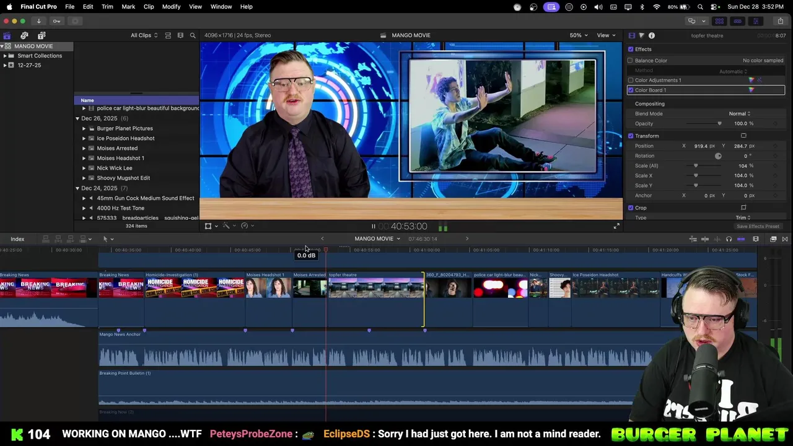The height and width of the screenshot is (446, 793).
Task: Open the Modify menu
Action: click(x=171, y=7)
